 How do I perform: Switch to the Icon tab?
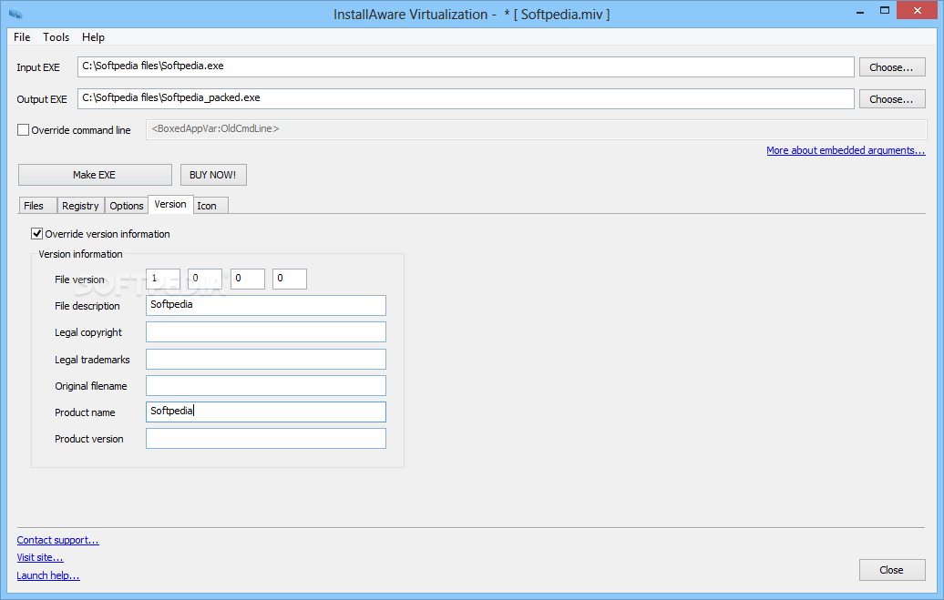[x=210, y=206]
